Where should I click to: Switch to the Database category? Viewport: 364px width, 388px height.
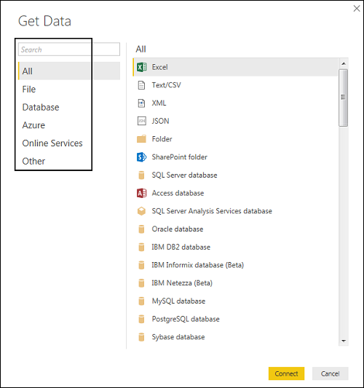[69, 108]
